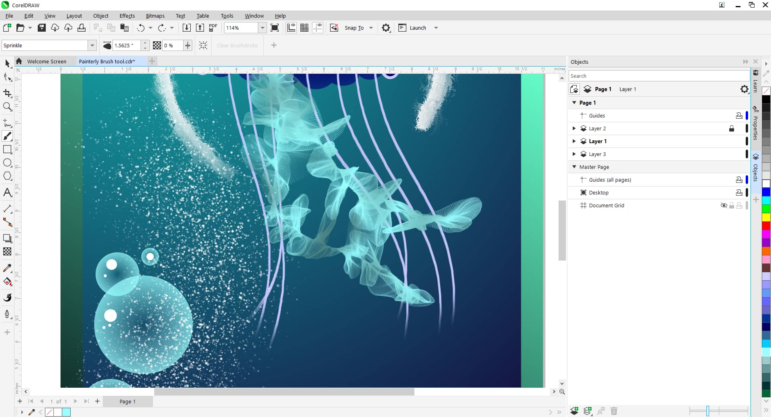Toggle the lock on Layer 2

731,128
